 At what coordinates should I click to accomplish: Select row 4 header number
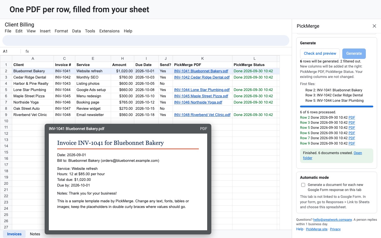[x=6, y=84]
